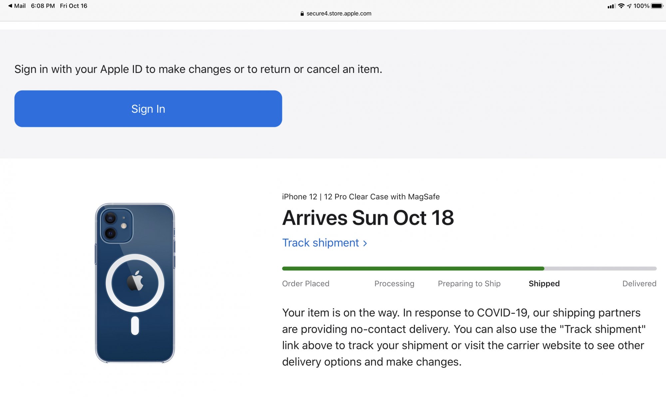Click the MagSafe clear case product image
The width and height of the screenshot is (666, 397).
[135, 283]
